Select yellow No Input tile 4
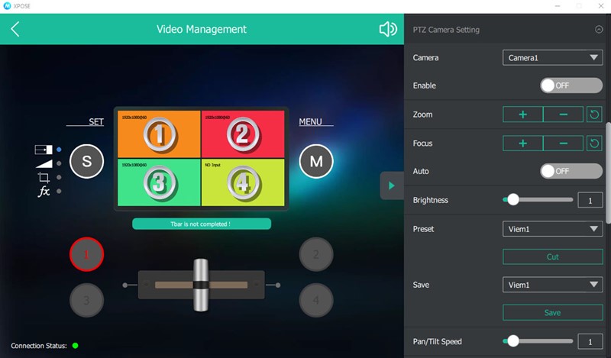Viewport: 611px width, 358px height. pos(243,182)
